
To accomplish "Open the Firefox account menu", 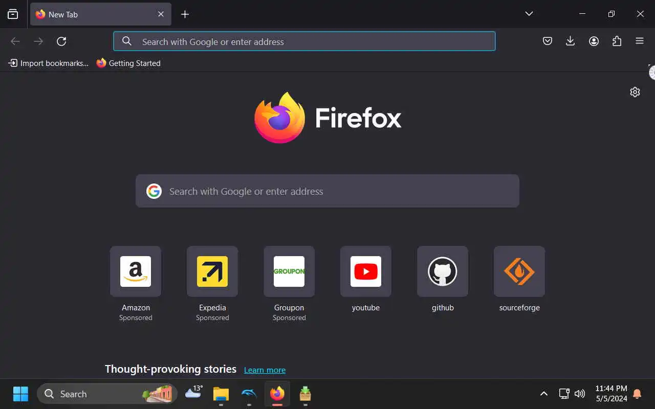I will pos(594,41).
